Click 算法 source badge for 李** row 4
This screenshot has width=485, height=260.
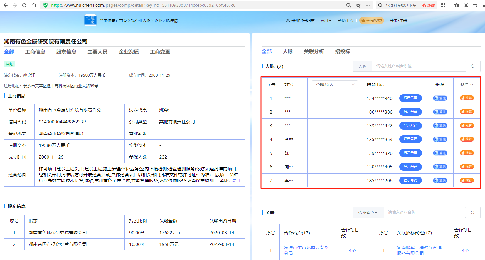point(440,139)
